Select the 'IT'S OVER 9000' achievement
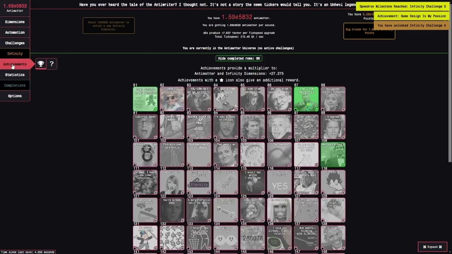452x254 pixels. pyautogui.click(x=333, y=183)
